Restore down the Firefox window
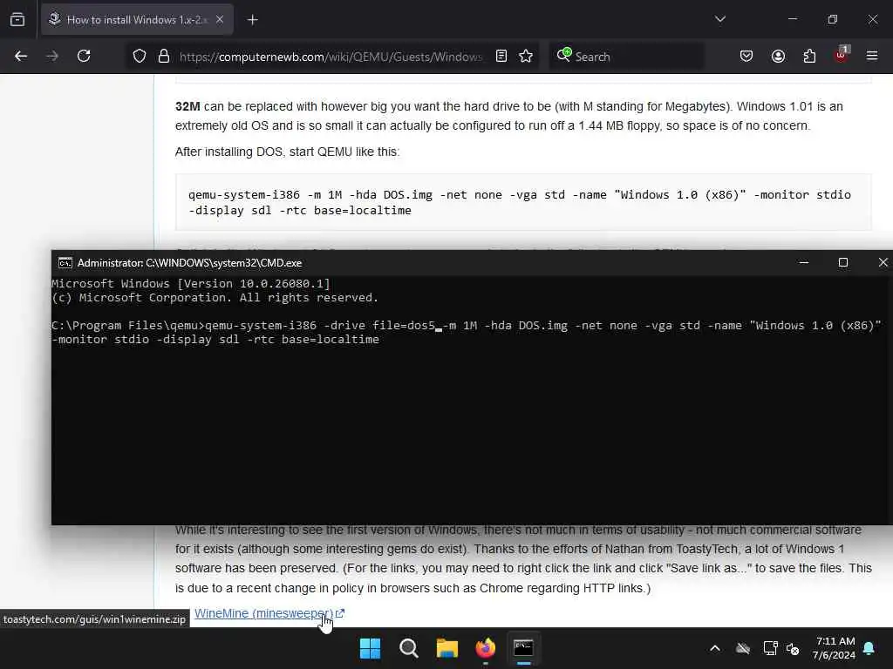 click(833, 19)
